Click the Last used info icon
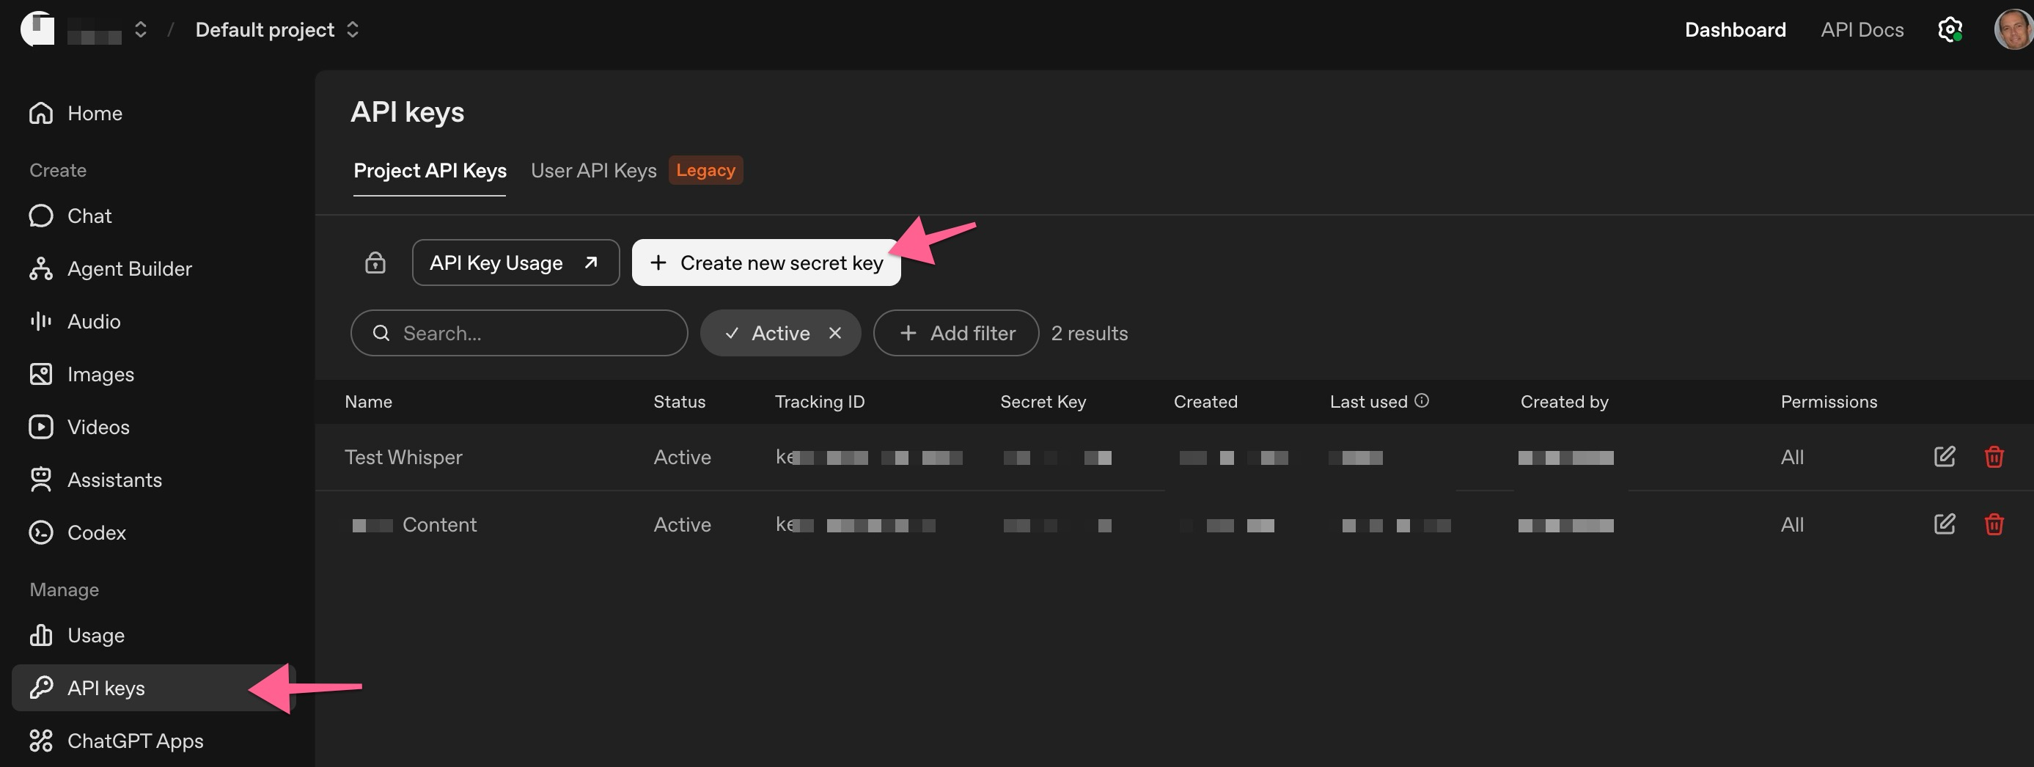 pos(1421,400)
